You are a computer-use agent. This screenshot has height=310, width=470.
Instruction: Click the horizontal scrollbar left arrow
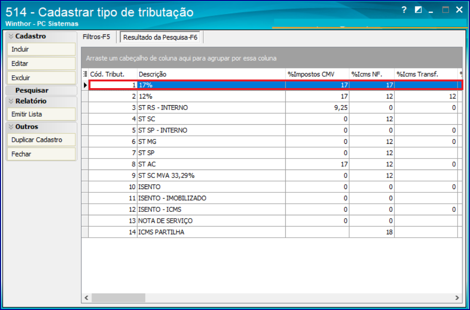coord(87,298)
